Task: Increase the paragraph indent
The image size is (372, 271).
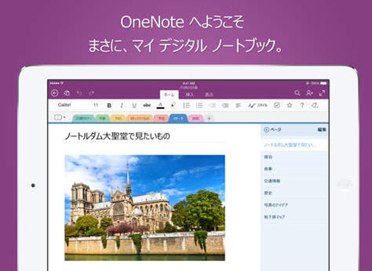Action: (225, 105)
